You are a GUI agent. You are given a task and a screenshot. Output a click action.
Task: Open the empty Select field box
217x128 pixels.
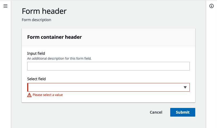click(108, 87)
